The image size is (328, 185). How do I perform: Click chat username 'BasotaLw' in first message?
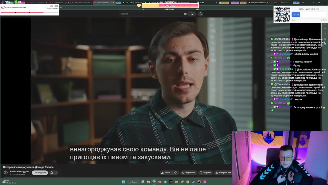click(280, 58)
